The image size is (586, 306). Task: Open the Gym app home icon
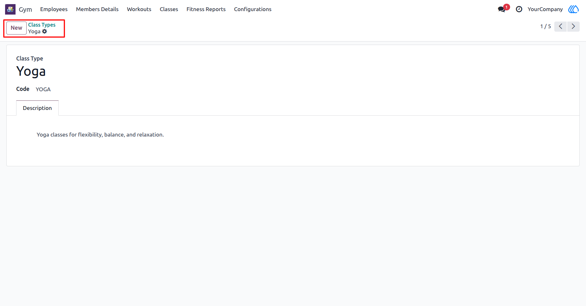coord(10,9)
